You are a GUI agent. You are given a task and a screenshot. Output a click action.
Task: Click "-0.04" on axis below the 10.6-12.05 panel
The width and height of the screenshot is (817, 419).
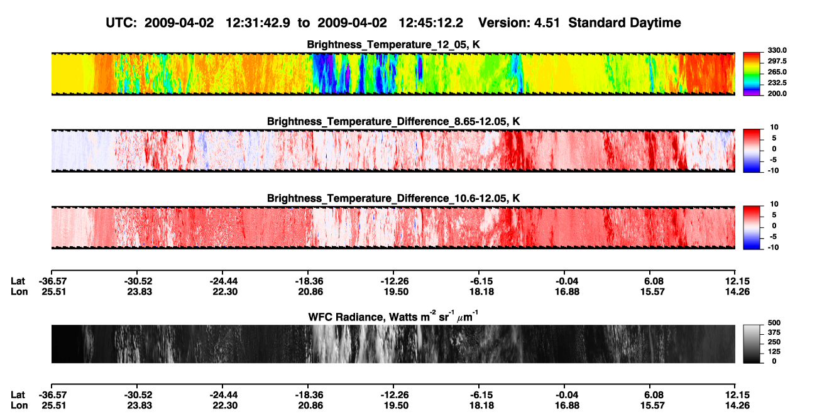coord(564,281)
